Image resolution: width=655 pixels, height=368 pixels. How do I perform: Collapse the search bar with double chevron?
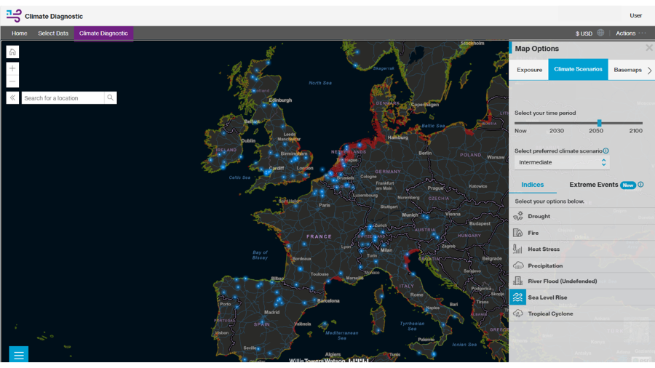pos(12,97)
